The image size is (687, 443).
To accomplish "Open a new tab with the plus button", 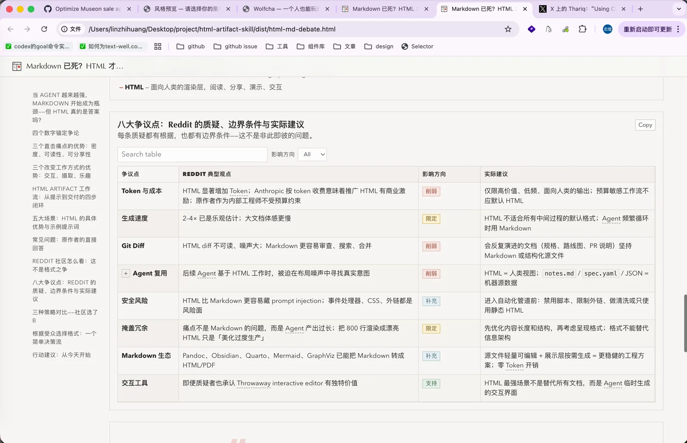I will tap(641, 9).
